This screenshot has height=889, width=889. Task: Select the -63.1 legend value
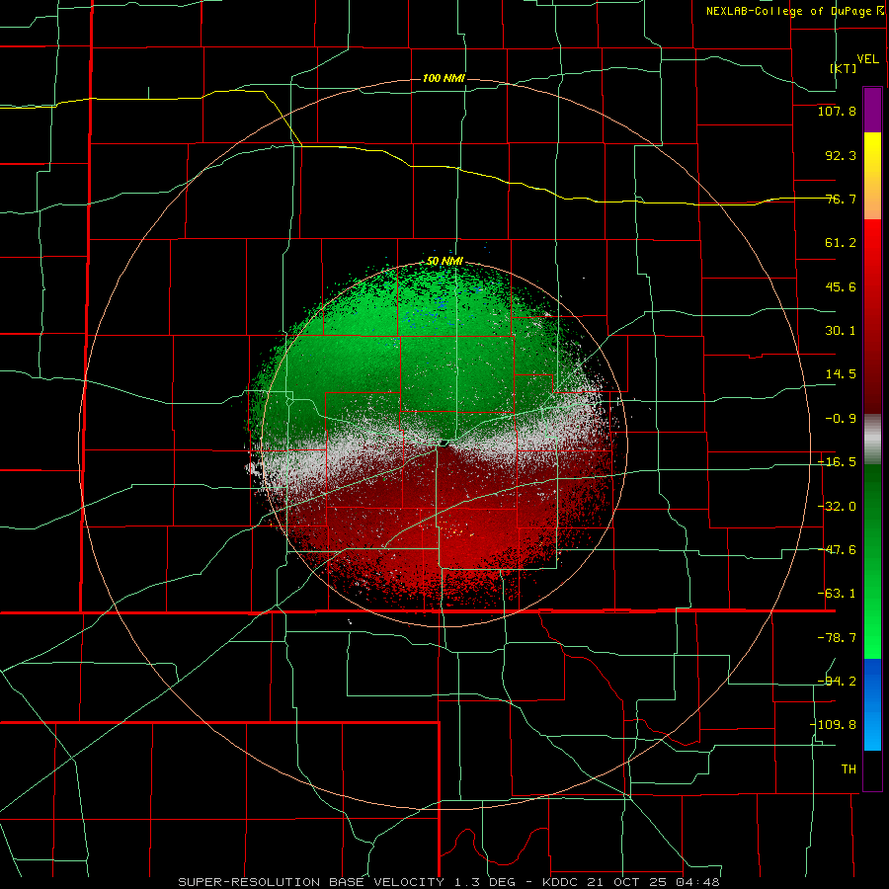pyautogui.click(x=837, y=594)
